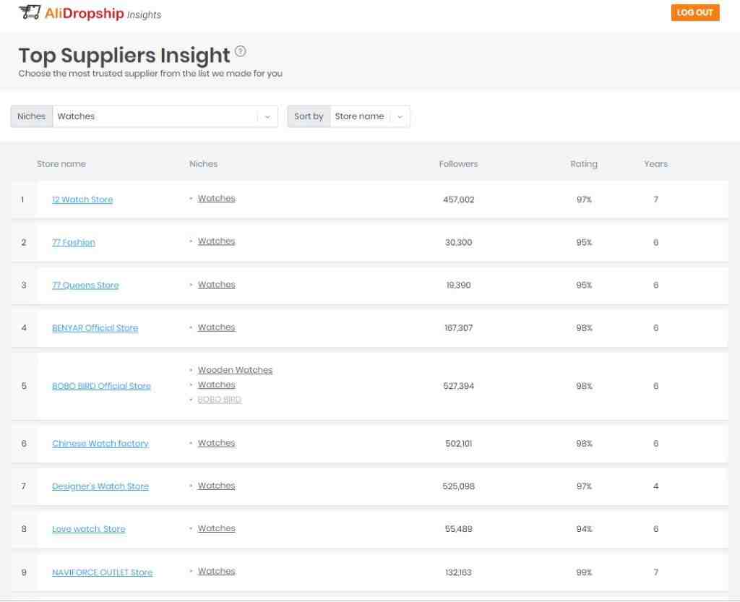Click Watches niche in 12 Watch Store row
This screenshot has height=602, width=740.
coord(217,199)
